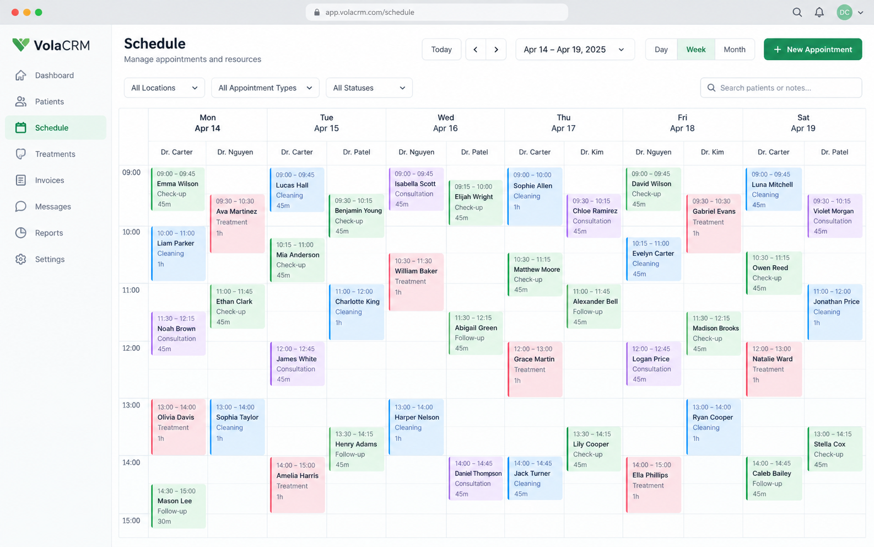Open Daniel Thompson's consultation appointment

tap(476, 479)
